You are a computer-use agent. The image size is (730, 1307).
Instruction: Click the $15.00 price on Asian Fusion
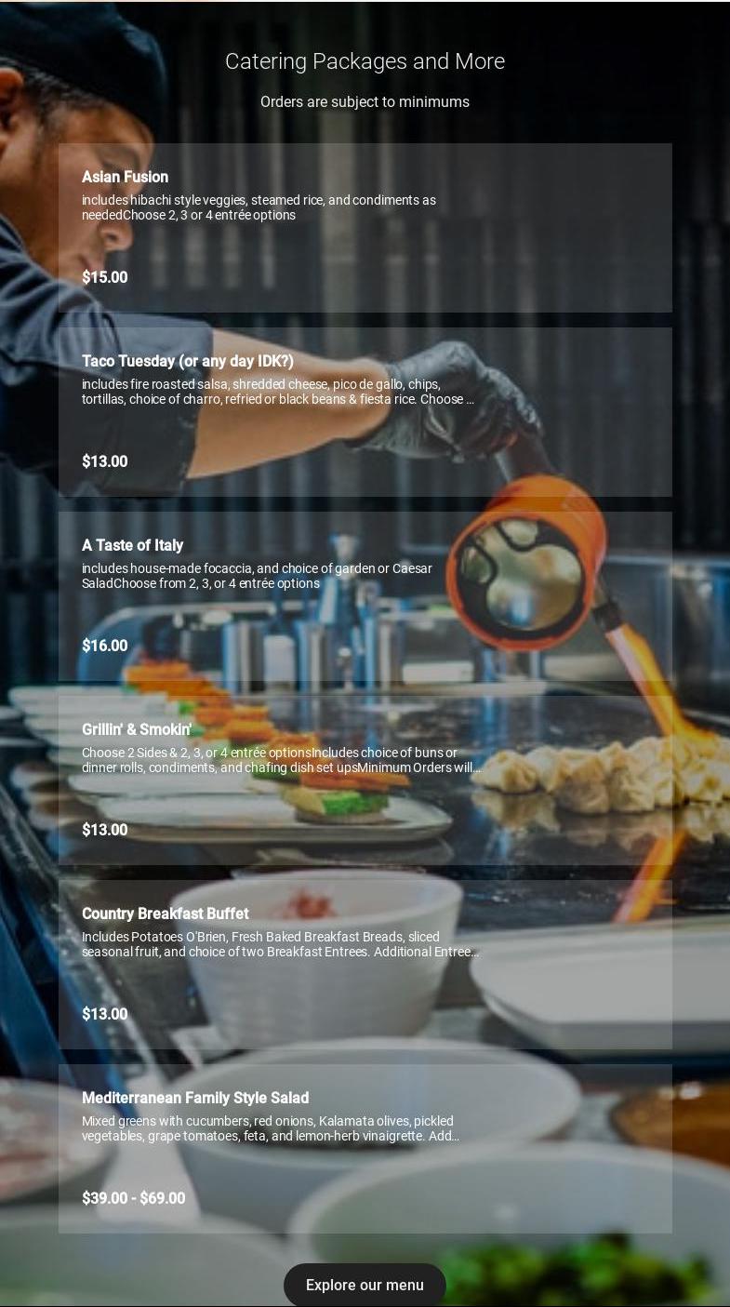(105, 277)
